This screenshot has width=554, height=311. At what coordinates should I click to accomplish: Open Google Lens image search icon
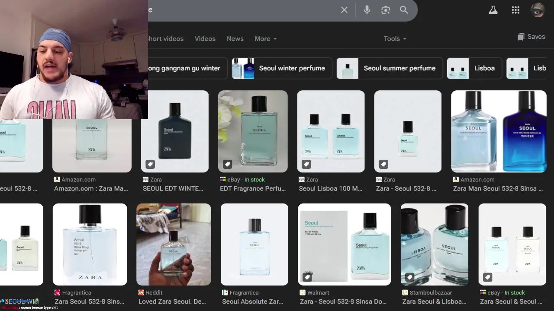tap(386, 10)
